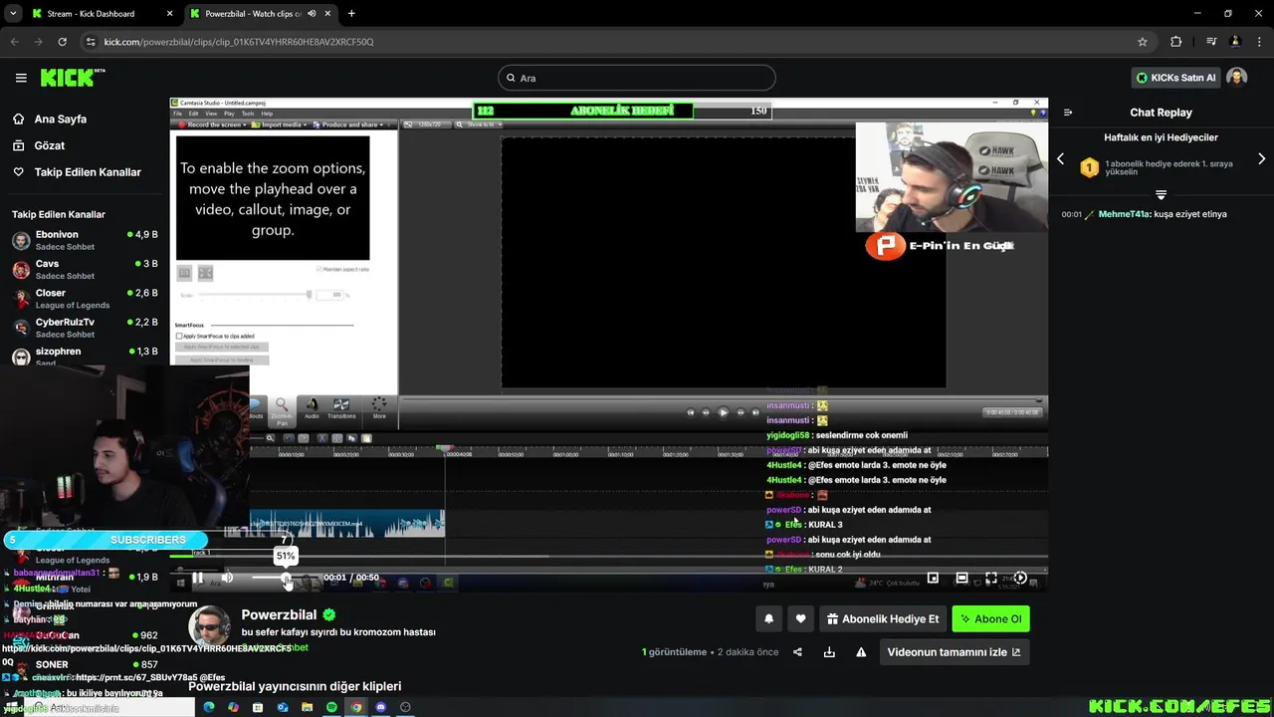Expand the Haftalık en iyi Hediyeciler panel

pos(1161,194)
